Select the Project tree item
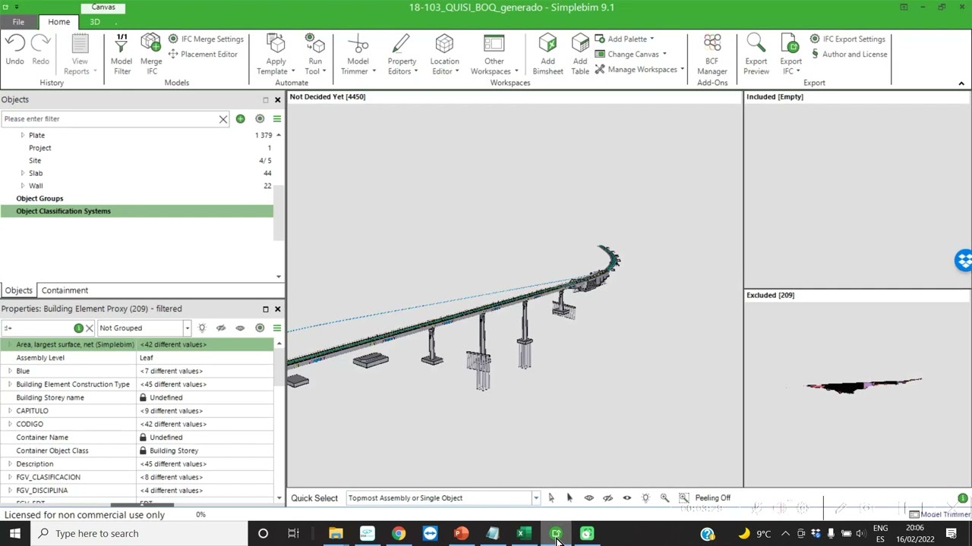 [40, 148]
